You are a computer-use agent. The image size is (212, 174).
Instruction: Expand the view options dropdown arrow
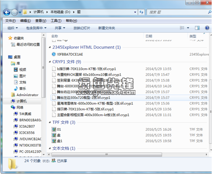(x=188, y=28)
